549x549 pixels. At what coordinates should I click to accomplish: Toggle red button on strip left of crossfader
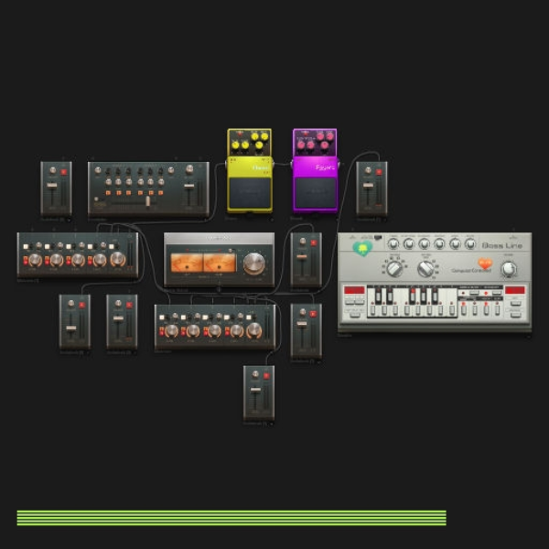pyautogui.click(x=64, y=172)
